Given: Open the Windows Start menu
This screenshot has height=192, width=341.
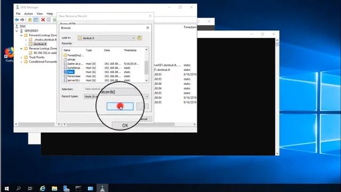Looking at the screenshot, I should tap(6, 188).
